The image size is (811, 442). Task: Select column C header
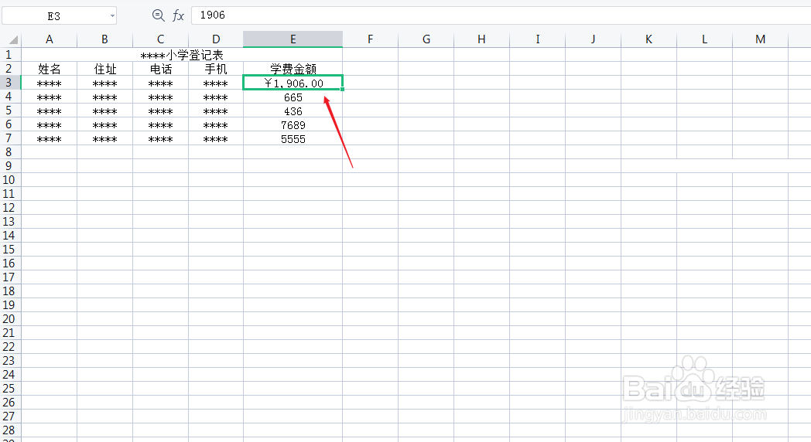click(160, 39)
